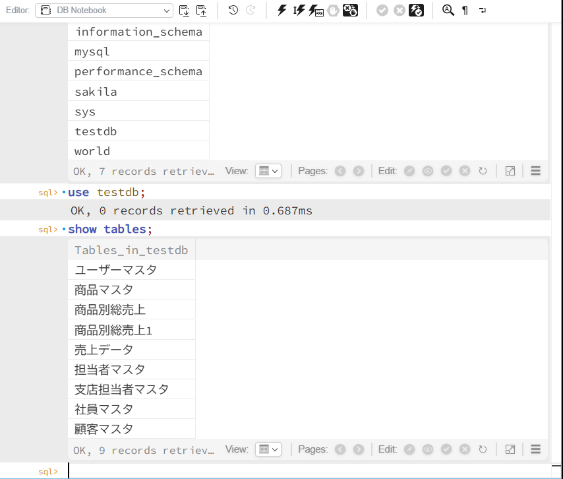Open hamburger menu of the 9 records result
Viewport: 563px width, 479px height.
[535, 449]
